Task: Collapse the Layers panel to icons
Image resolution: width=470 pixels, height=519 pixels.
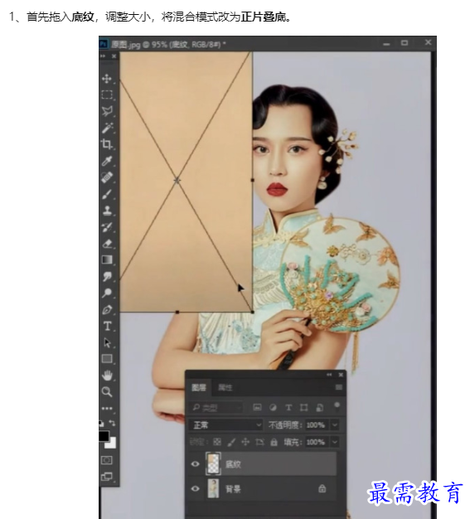Action: [x=329, y=375]
